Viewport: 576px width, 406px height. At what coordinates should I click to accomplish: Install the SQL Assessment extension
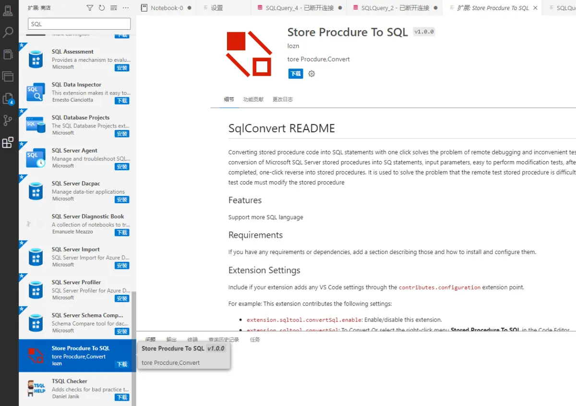pos(122,68)
